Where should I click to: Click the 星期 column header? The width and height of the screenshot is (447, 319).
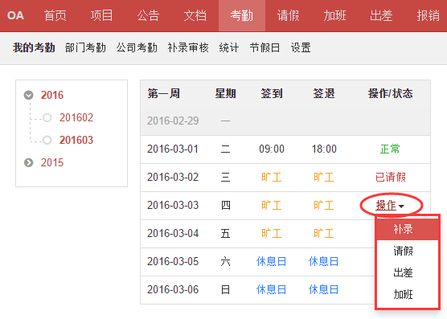click(225, 93)
